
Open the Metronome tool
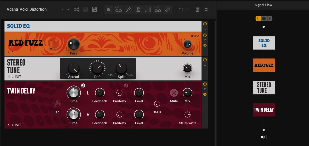pyautogui.click(x=138, y=10)
